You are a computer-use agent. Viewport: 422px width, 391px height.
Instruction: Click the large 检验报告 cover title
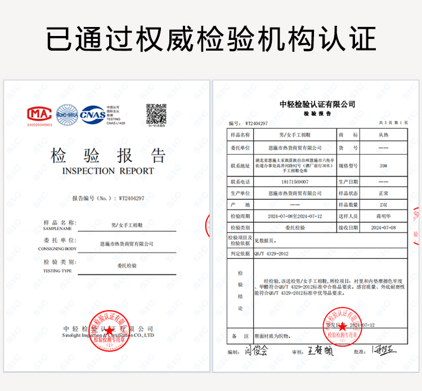point(107,155)
